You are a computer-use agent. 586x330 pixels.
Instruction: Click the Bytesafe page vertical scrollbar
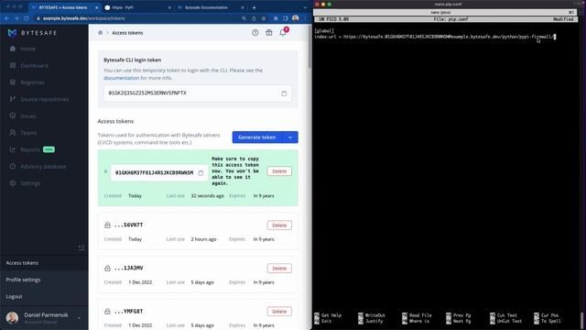(309, 47)
